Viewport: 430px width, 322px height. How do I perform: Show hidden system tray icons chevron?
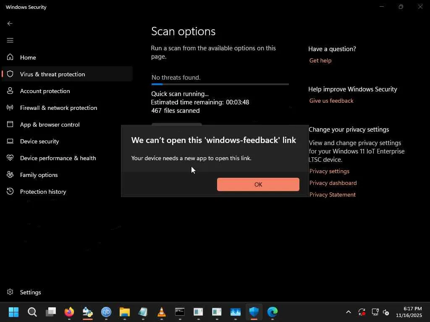click(349, 312)
